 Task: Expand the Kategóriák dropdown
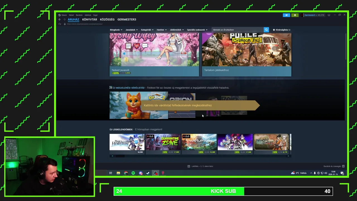pyautogui.click(x=147, y=30)
